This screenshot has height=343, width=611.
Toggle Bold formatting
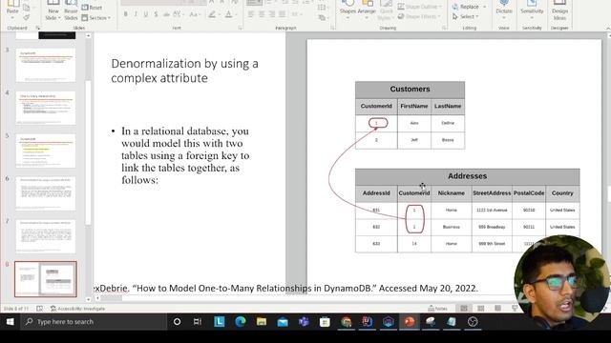coord(125,14)
